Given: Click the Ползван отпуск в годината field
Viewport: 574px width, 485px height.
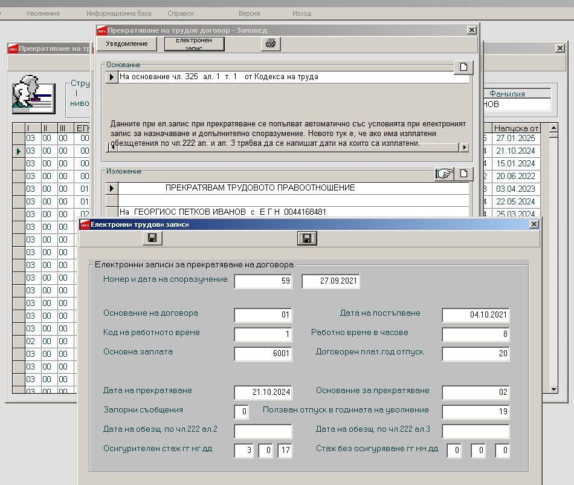Looking at the screenshot, I should coord(476,412).
